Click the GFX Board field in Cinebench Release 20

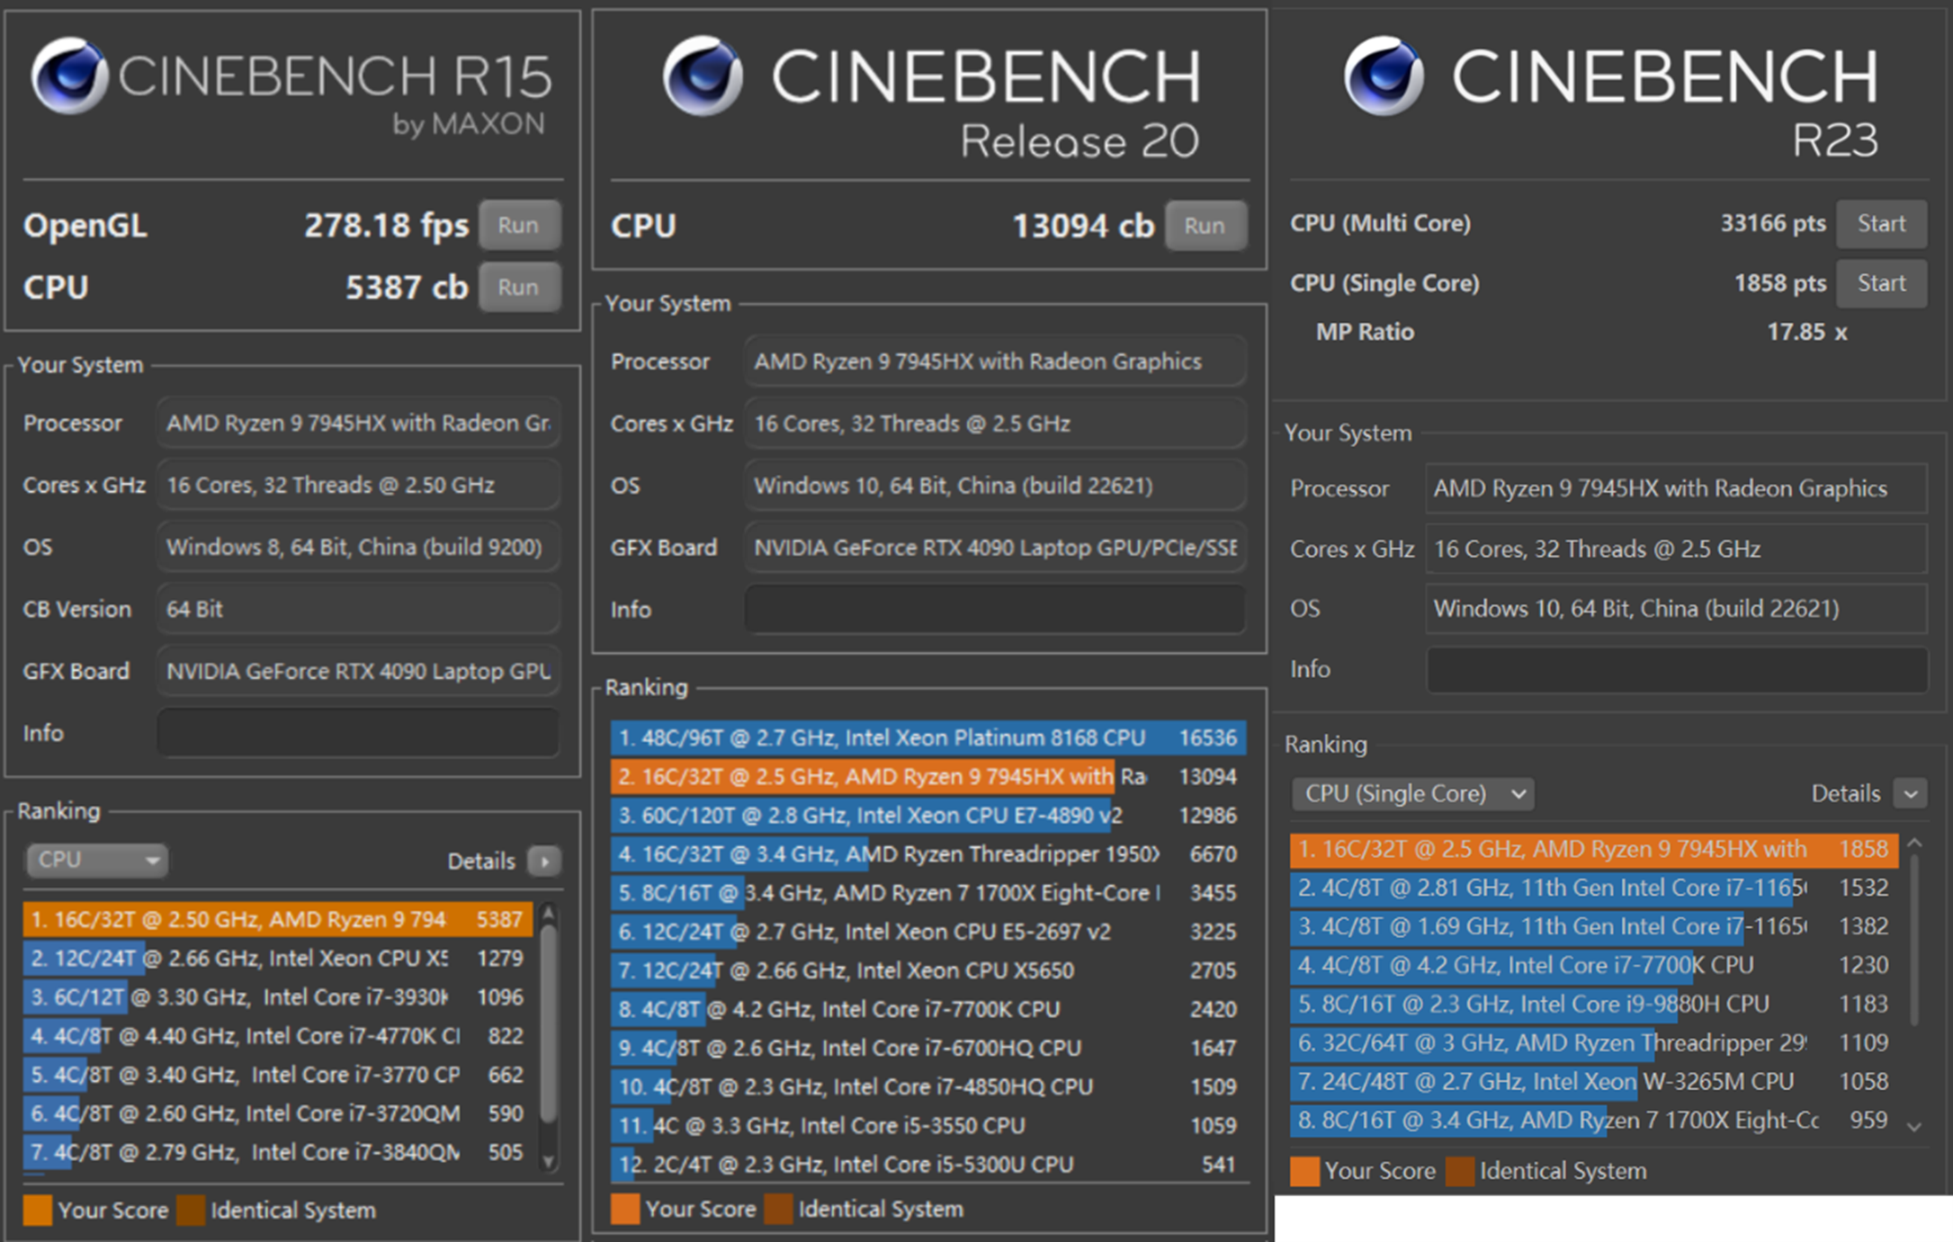click(x=995, y=548)
